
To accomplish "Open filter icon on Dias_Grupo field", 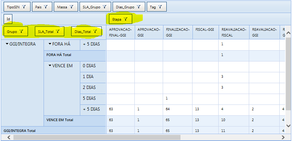I will click(138, 7).
